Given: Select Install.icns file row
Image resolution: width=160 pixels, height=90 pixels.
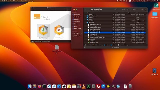Looking at the screenshot, I should 115,41.
